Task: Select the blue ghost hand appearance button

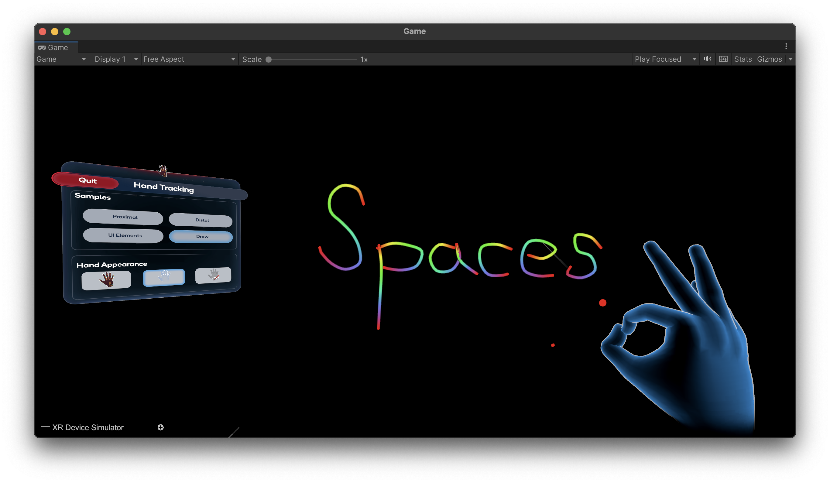Action: [164, 277]
